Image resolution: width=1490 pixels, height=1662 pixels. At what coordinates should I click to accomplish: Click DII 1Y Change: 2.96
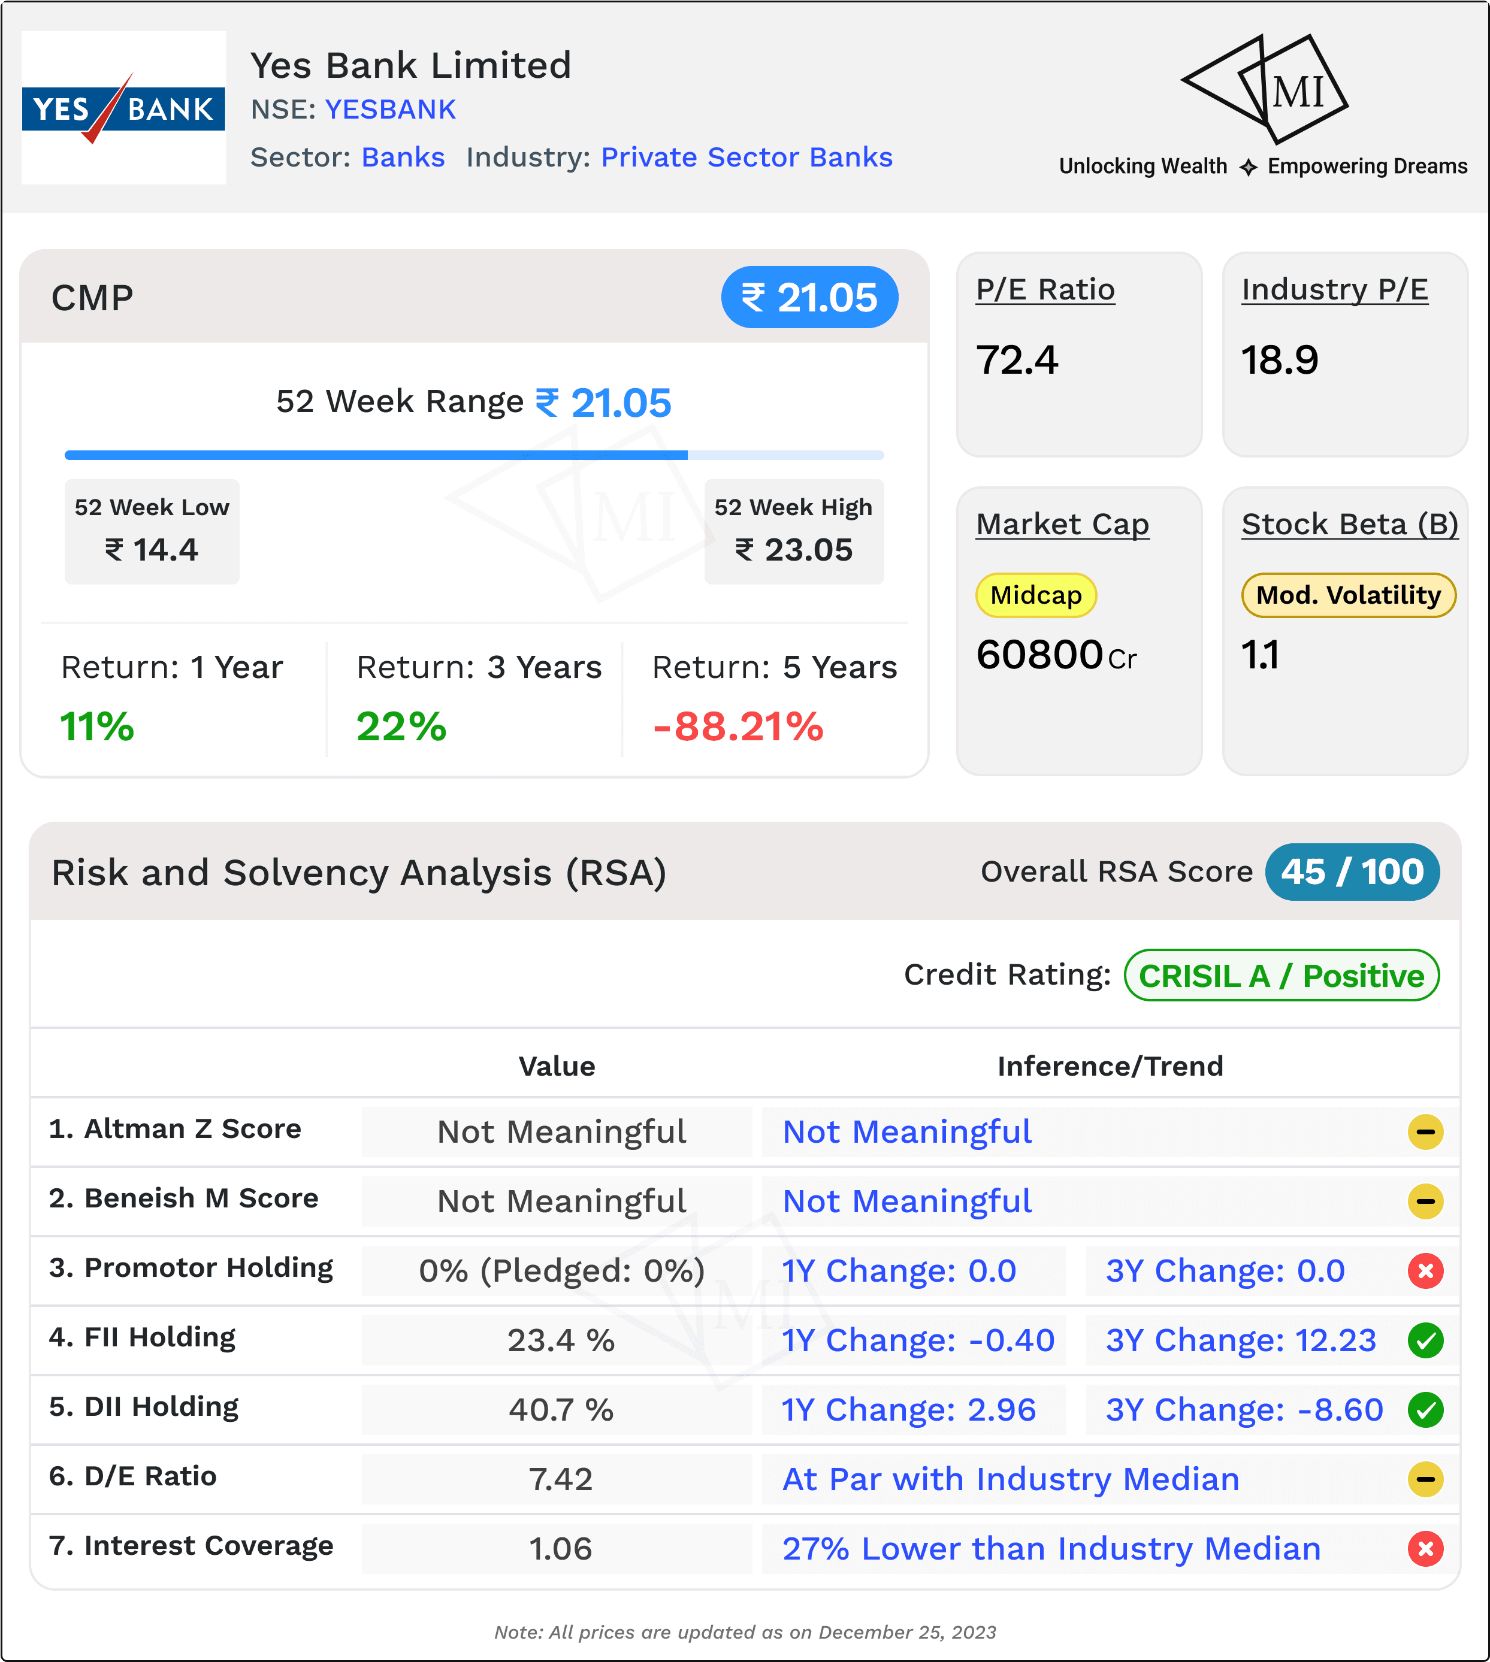pos(909,1410)
